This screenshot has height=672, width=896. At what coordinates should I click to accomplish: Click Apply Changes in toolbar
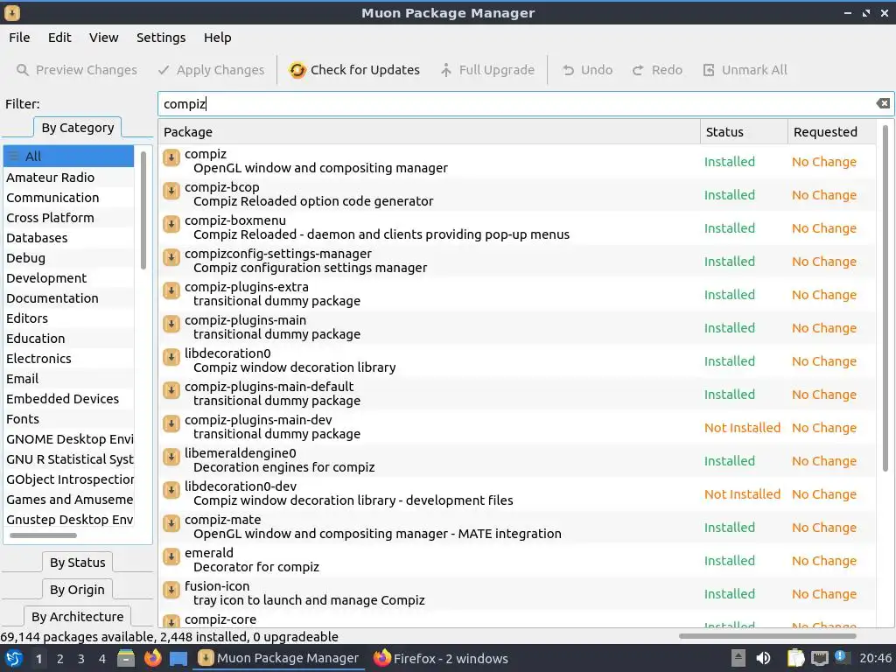coord(212,70)
